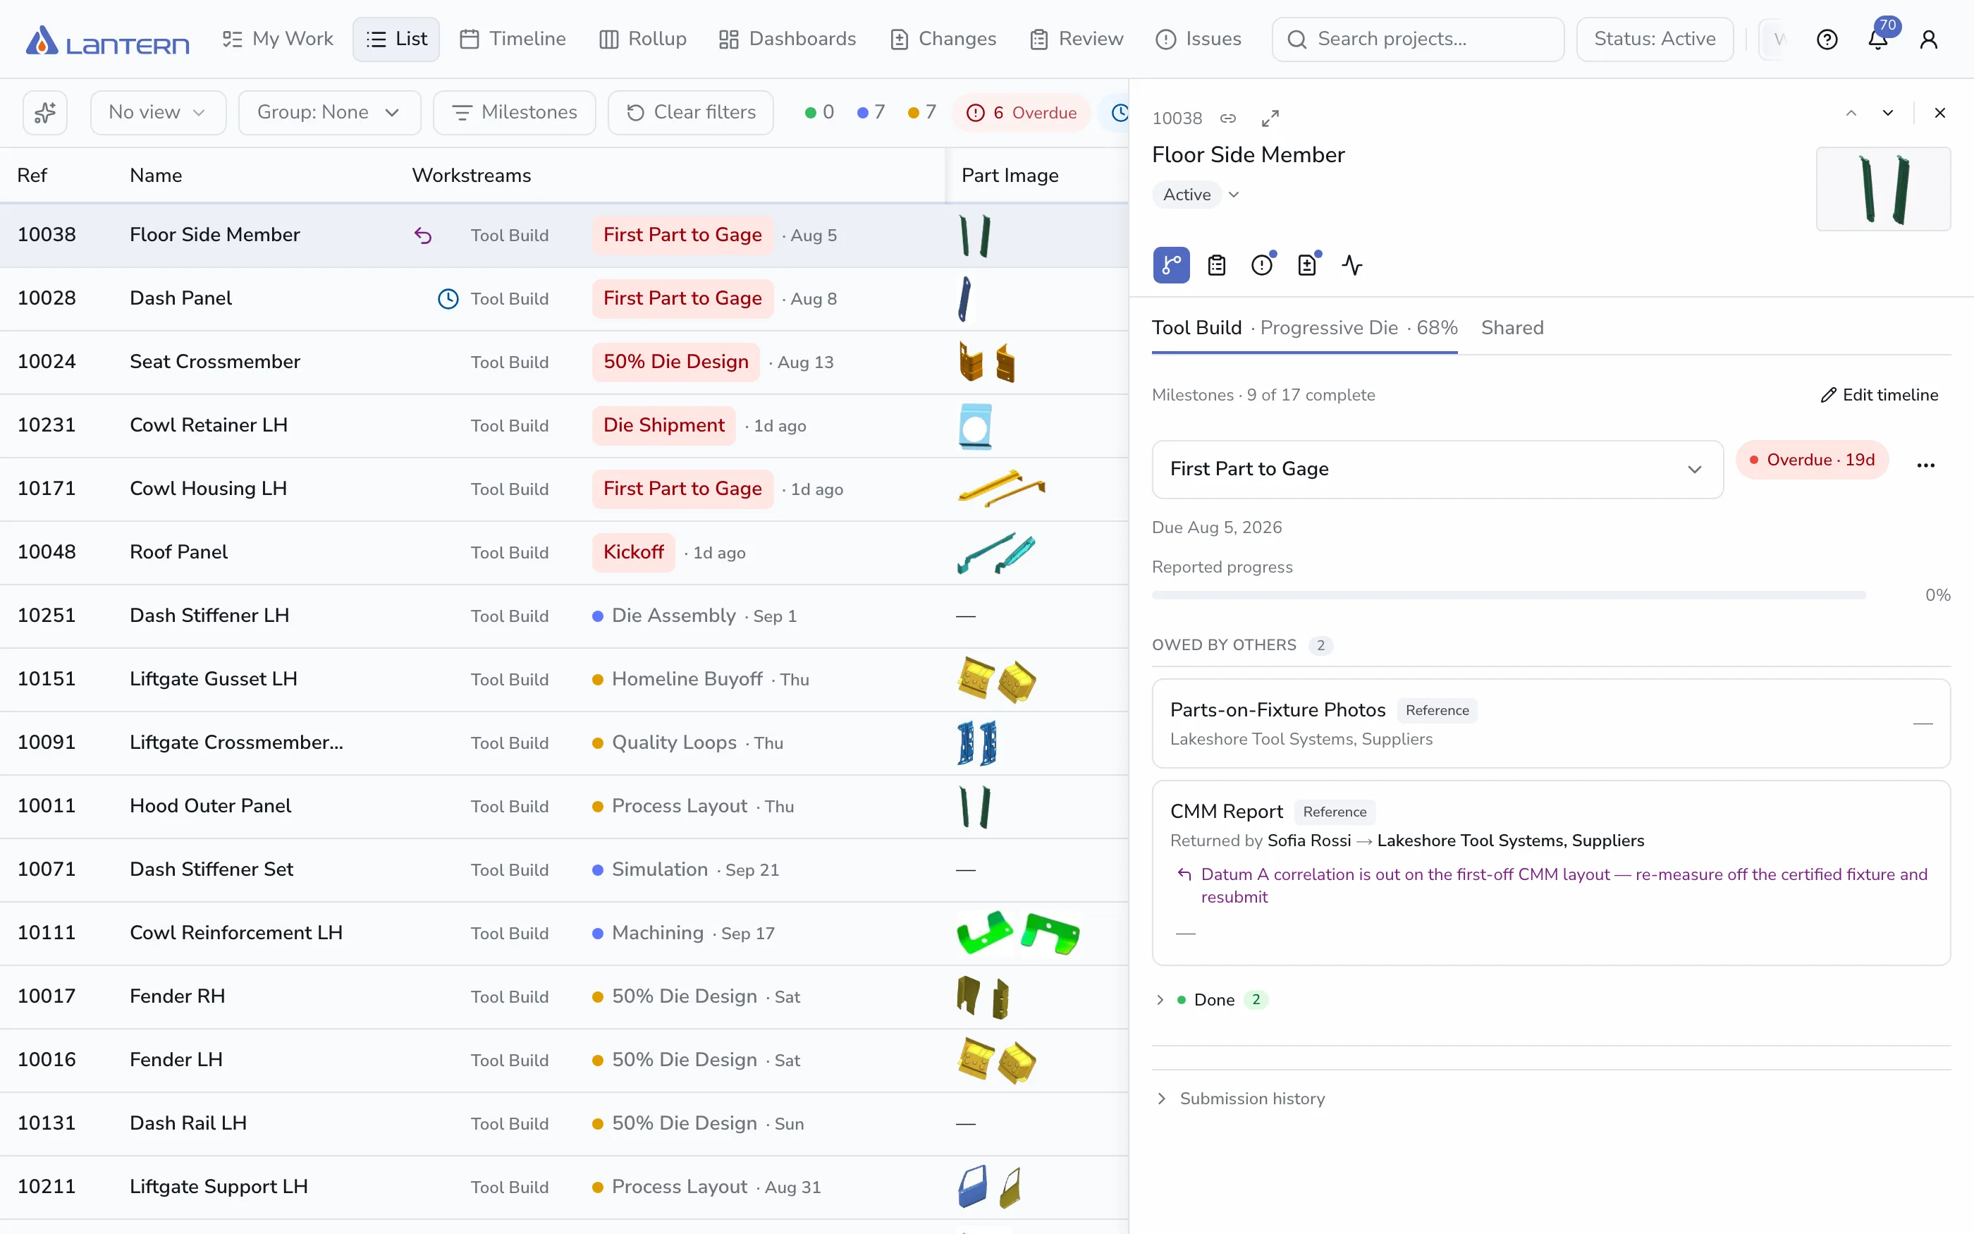Select row 10211 Liftgate Support LH
The image size is (1974, 1234).
pos(564,1187)
